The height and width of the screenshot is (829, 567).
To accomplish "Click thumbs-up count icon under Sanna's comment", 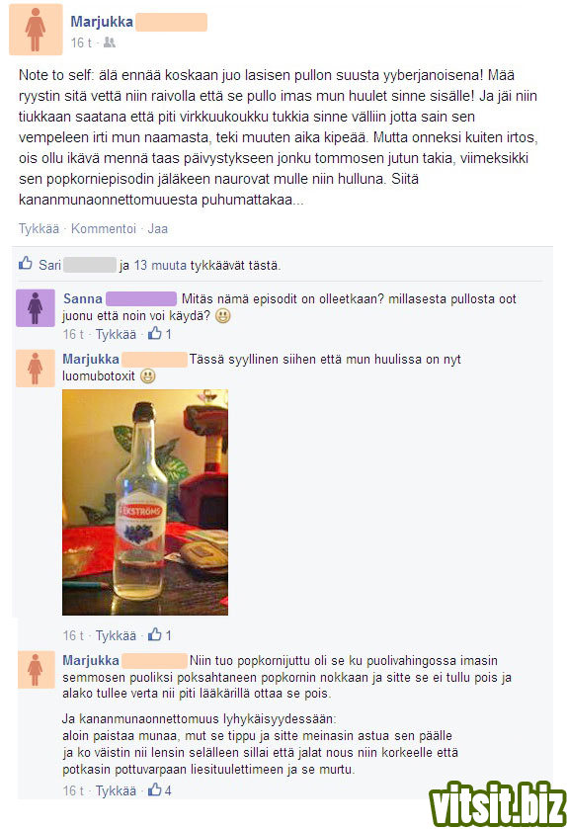I will tap(155, 333).
